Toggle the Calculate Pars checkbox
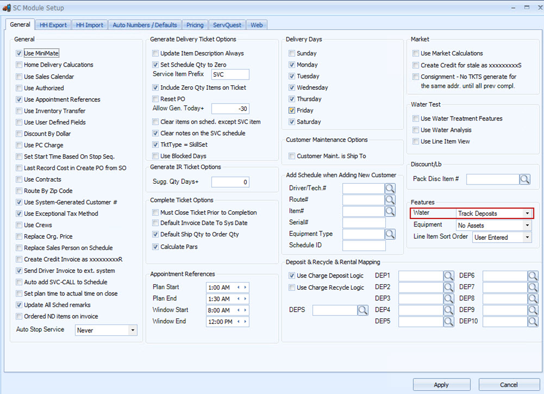The width and height of the screenshot is (544, 394). pyautogui.click(x=155, y=247)
